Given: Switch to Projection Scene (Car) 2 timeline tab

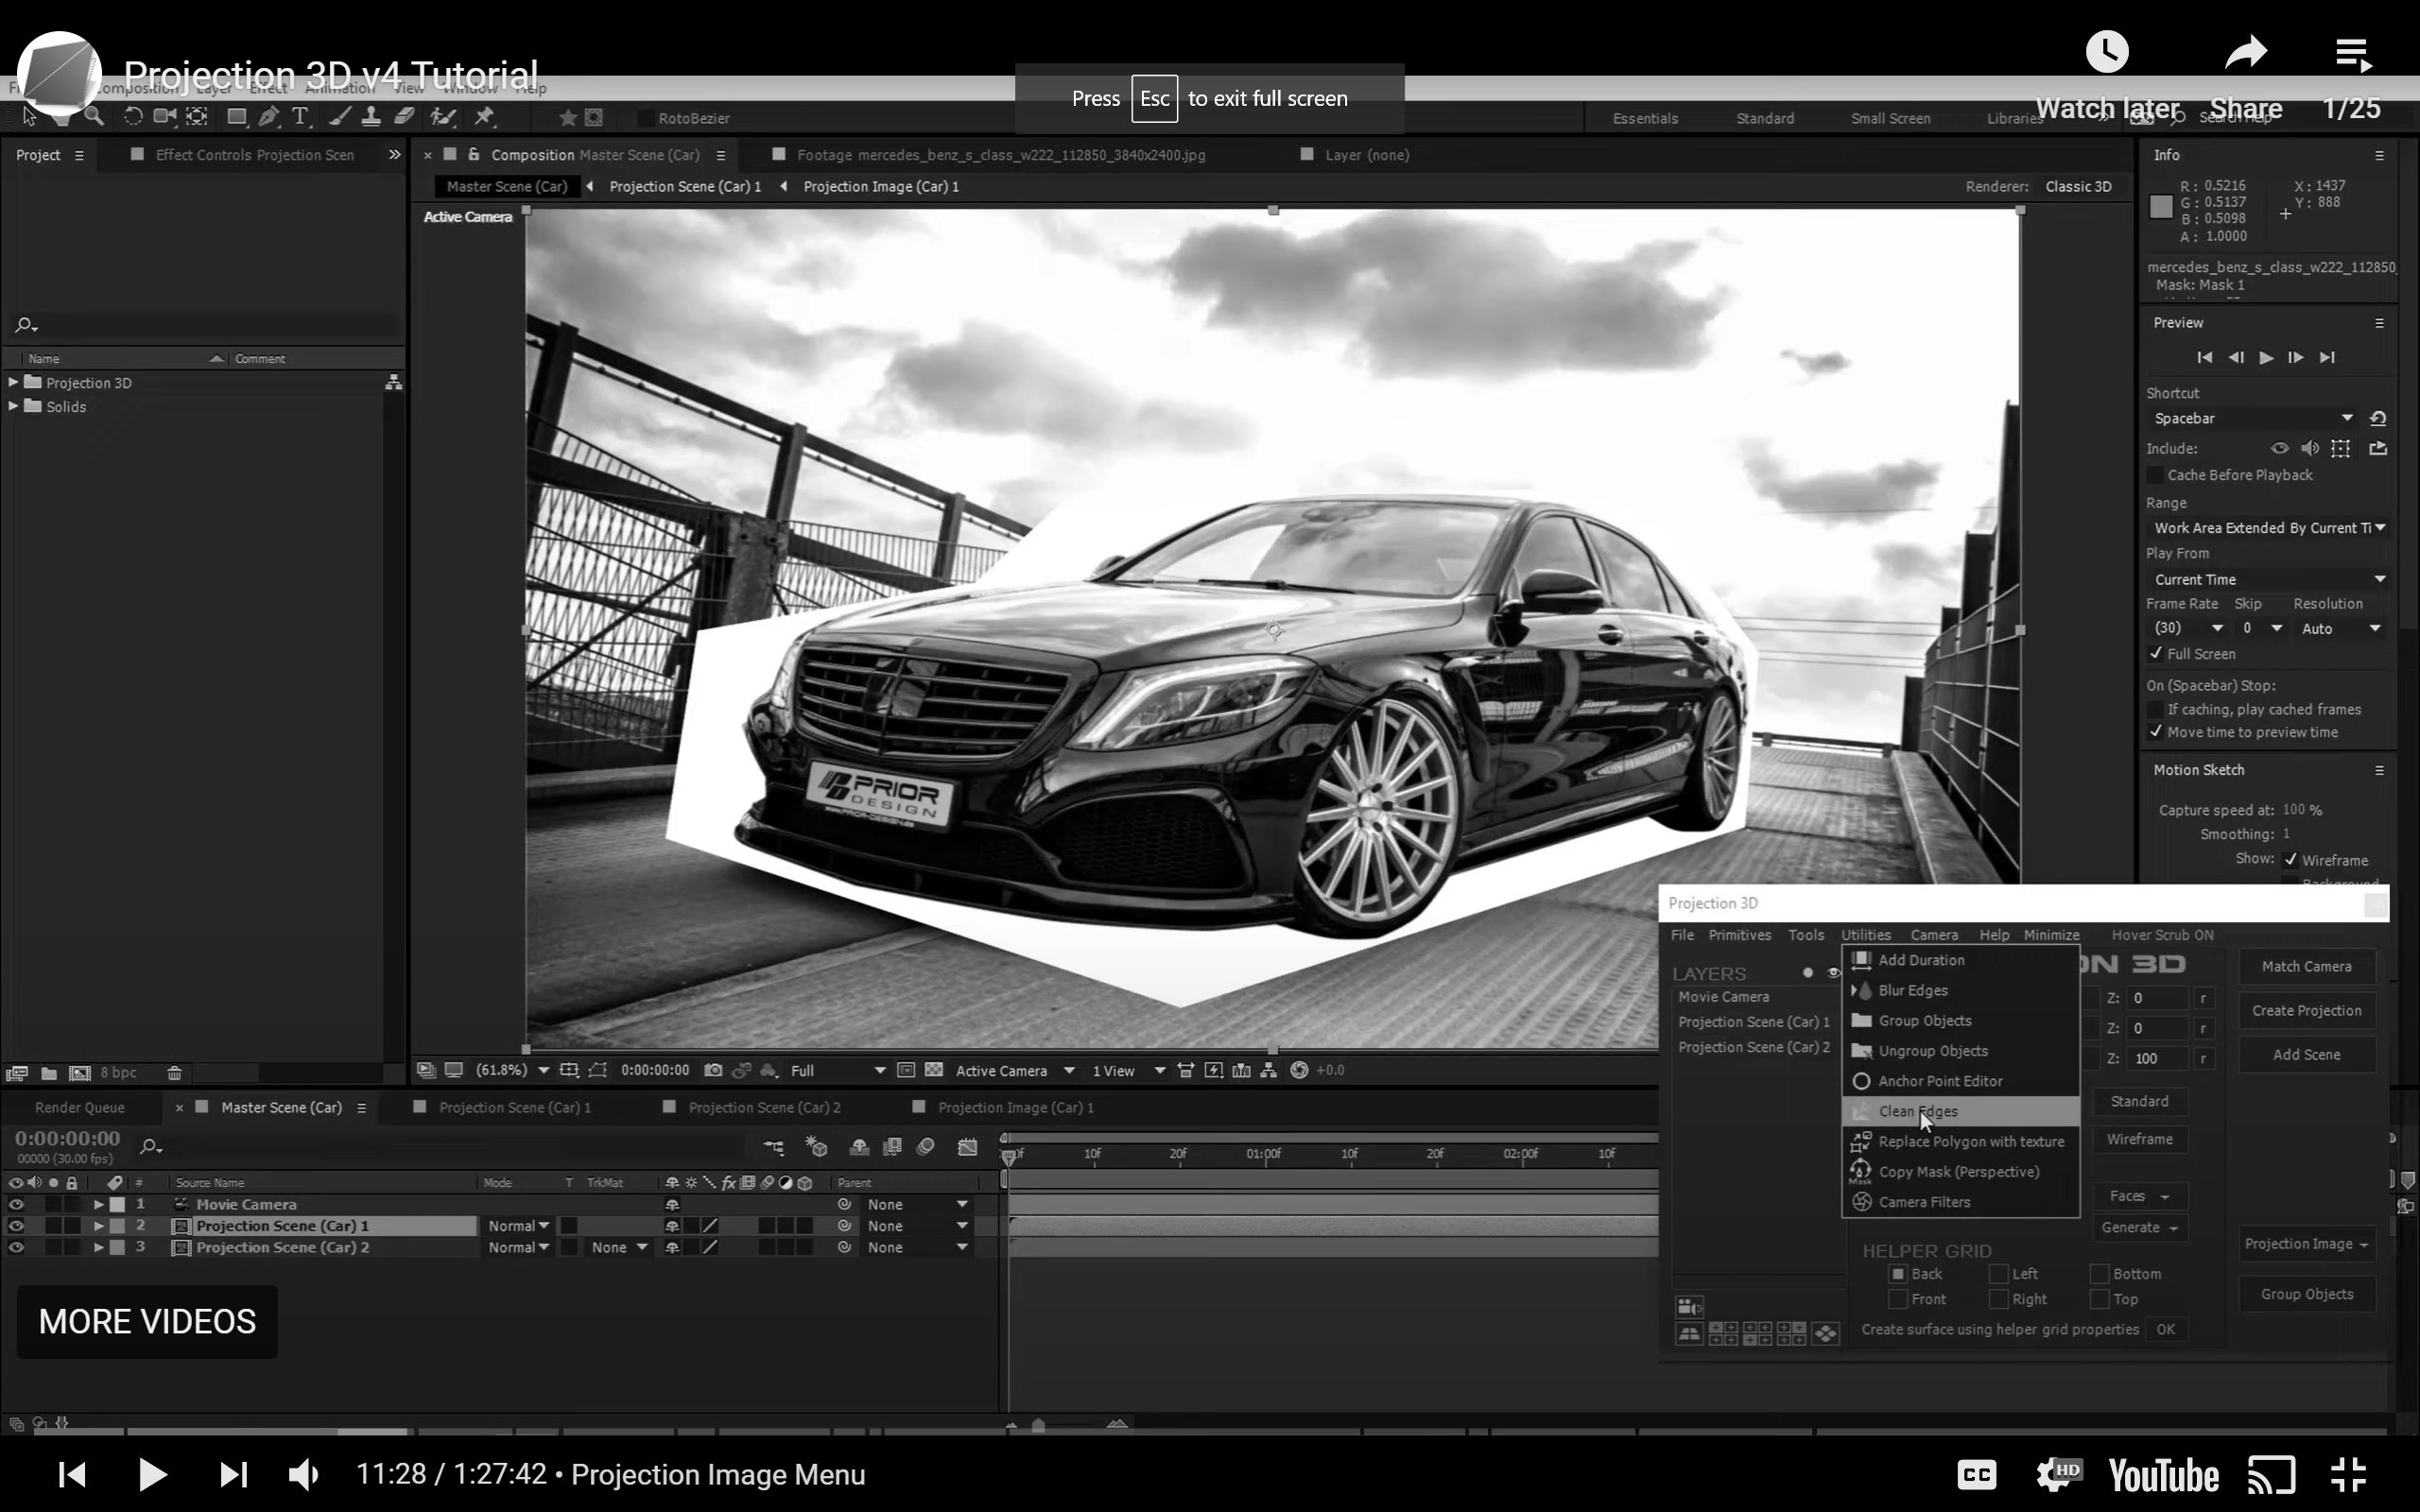Looking at the screenshot, I should [763, 1107].
